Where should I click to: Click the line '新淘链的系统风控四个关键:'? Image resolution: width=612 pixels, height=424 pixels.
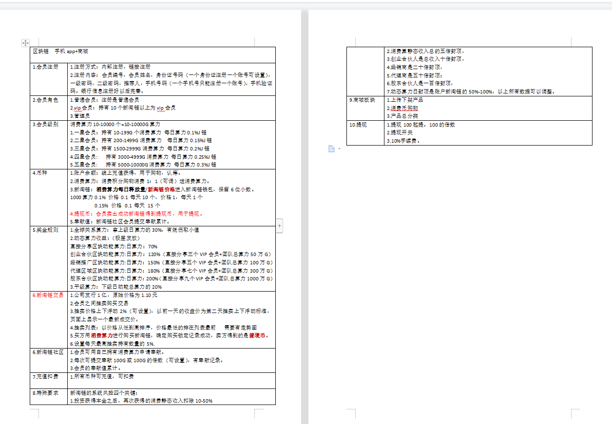pyautogui.click(x=104, y=393)
